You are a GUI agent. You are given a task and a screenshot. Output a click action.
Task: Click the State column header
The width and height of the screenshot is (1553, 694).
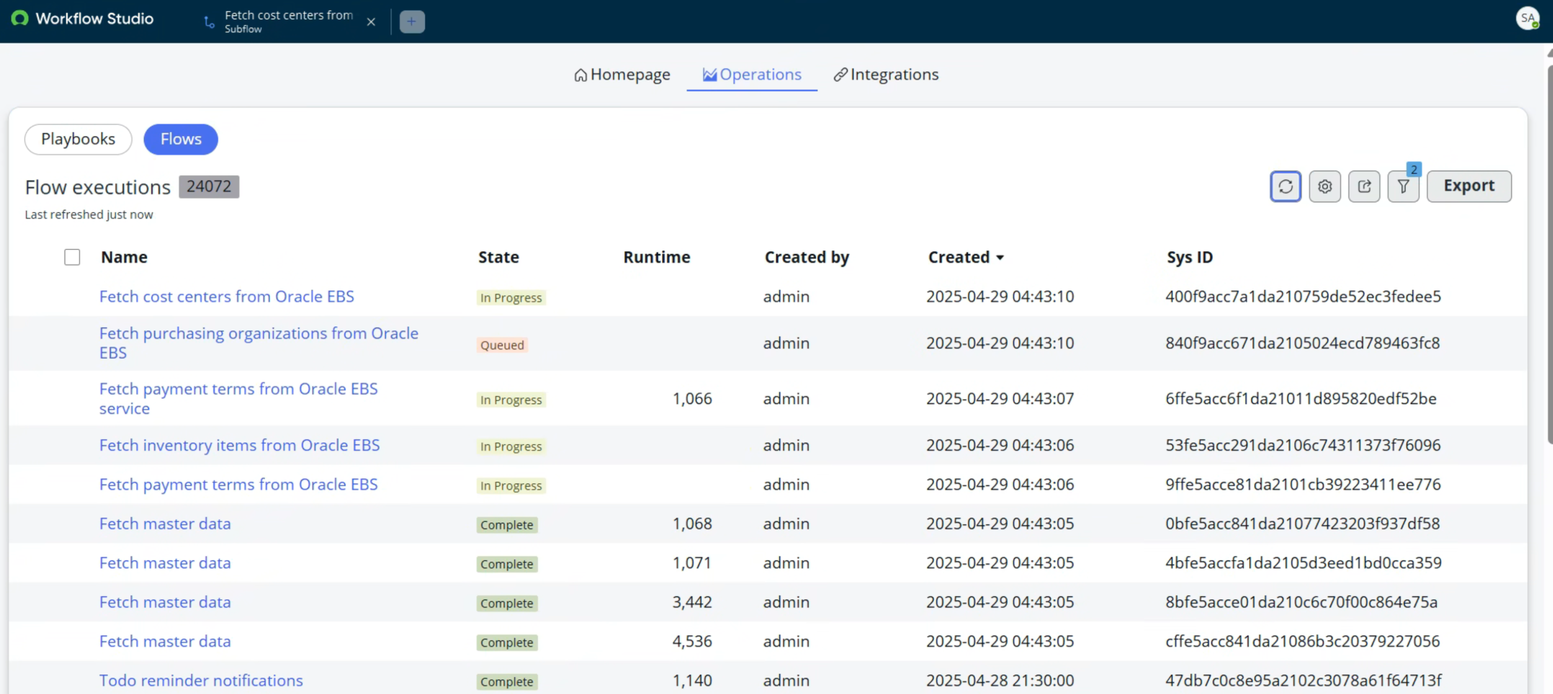(x=498, y=257)
